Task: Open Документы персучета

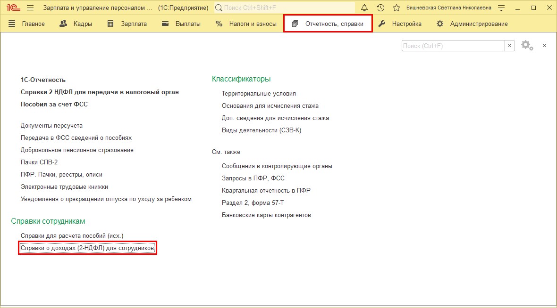Action: click(51, 125)
